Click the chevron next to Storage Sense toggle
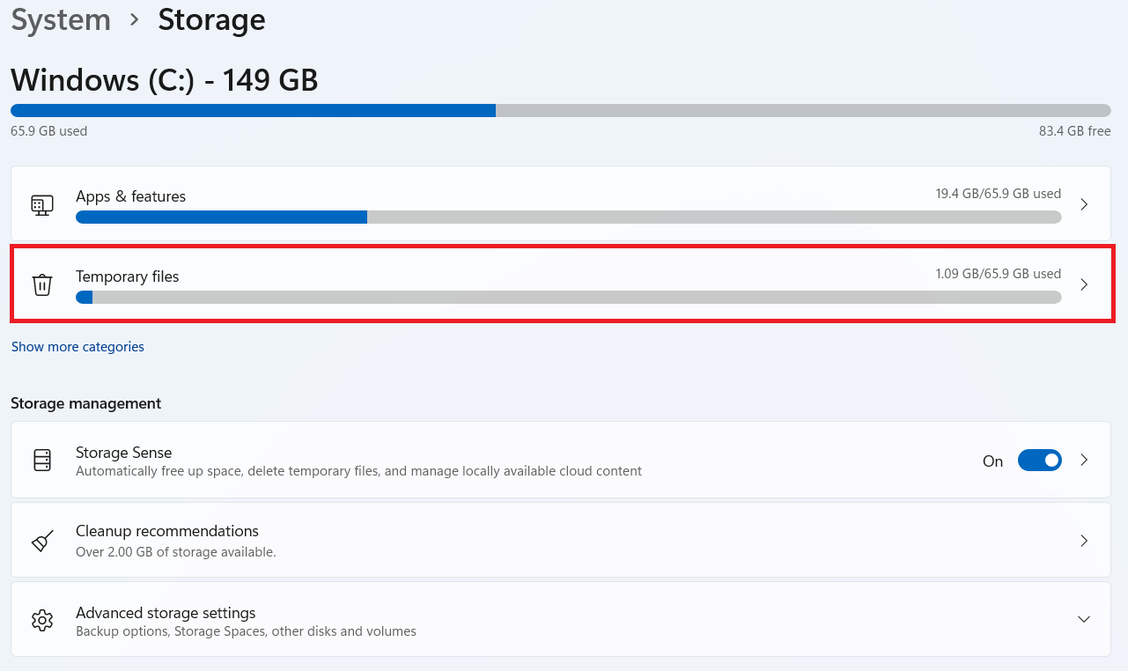 point(1084,460)
